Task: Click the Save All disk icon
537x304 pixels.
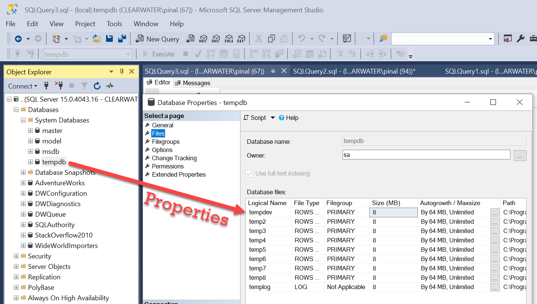Action: (x=122, y=39)
